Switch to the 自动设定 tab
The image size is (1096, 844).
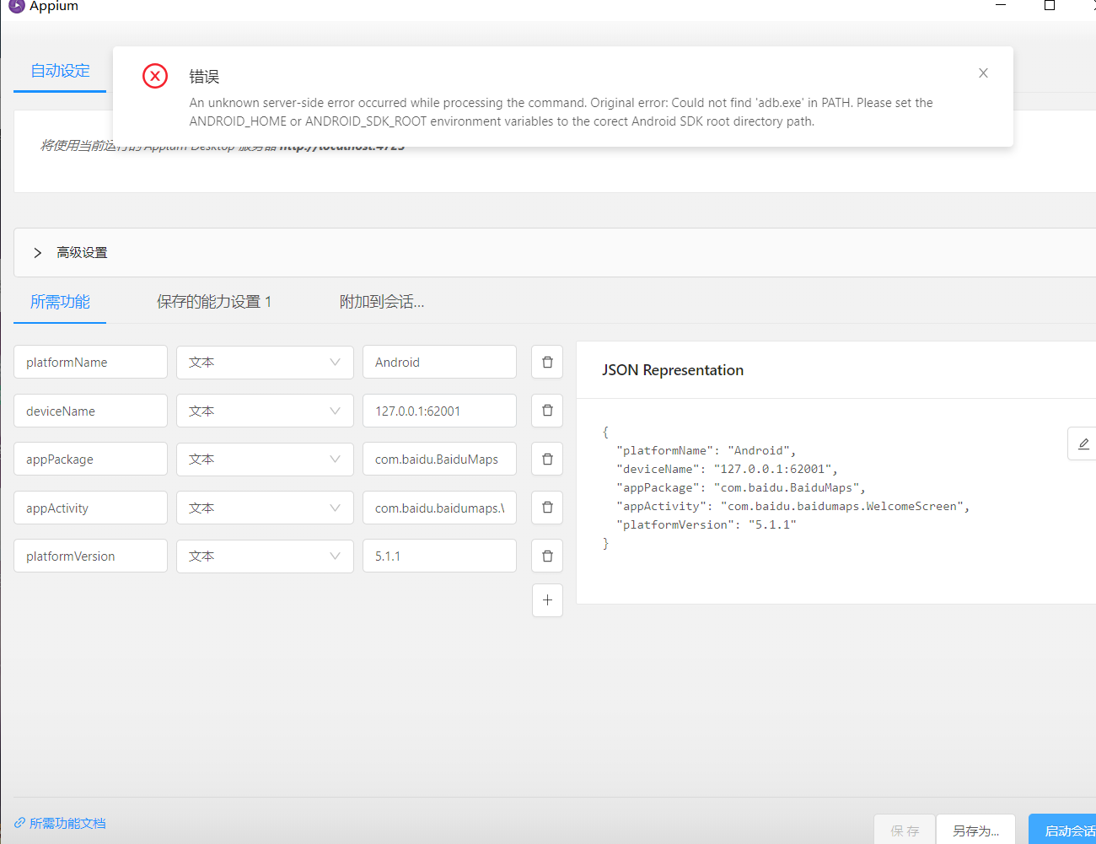pyautogui.click(x=60, y=71)
